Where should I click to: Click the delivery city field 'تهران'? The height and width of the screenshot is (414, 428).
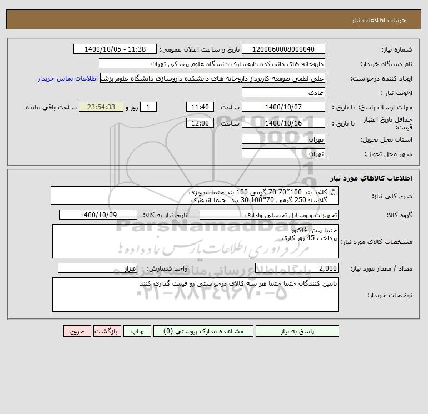click(283, 153)
